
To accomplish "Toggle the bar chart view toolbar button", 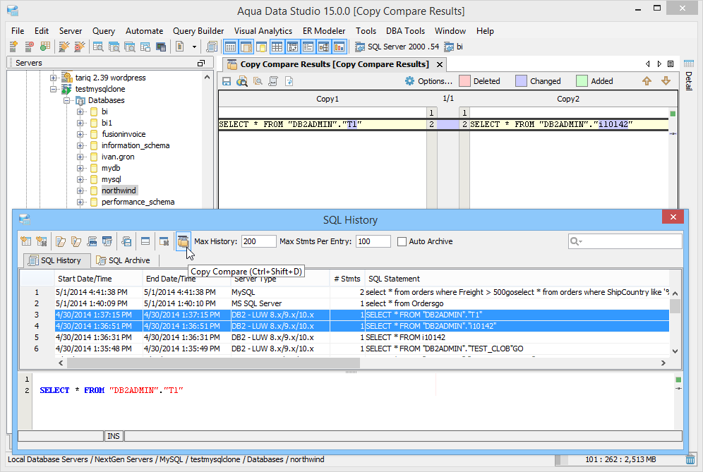I will pyautogui.click(x=340, y=47).
